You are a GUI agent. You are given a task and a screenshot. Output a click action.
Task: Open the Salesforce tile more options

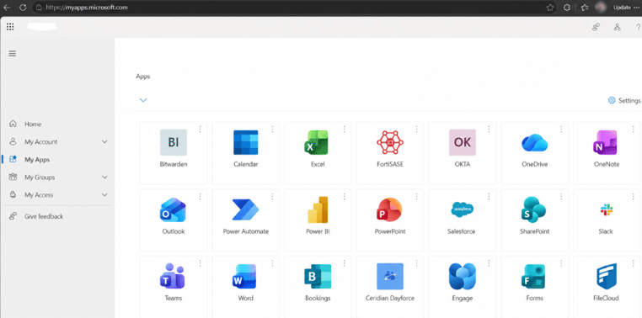pyautogui.click(x=489, y=197)
